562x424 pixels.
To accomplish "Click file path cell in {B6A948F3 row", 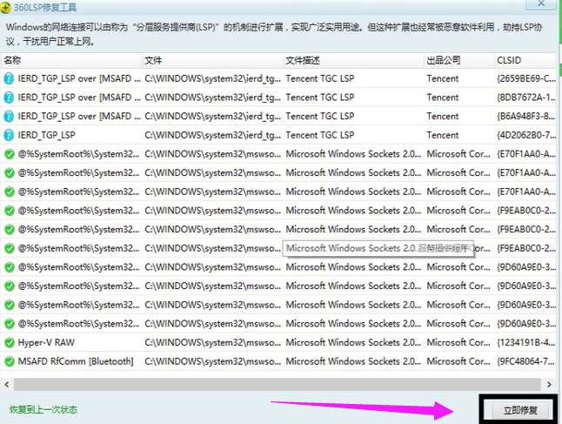I will 213,116.
